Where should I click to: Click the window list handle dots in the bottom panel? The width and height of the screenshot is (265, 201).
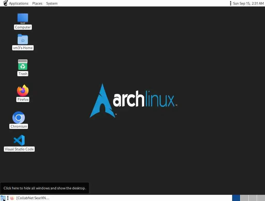(x=8, y=198)
